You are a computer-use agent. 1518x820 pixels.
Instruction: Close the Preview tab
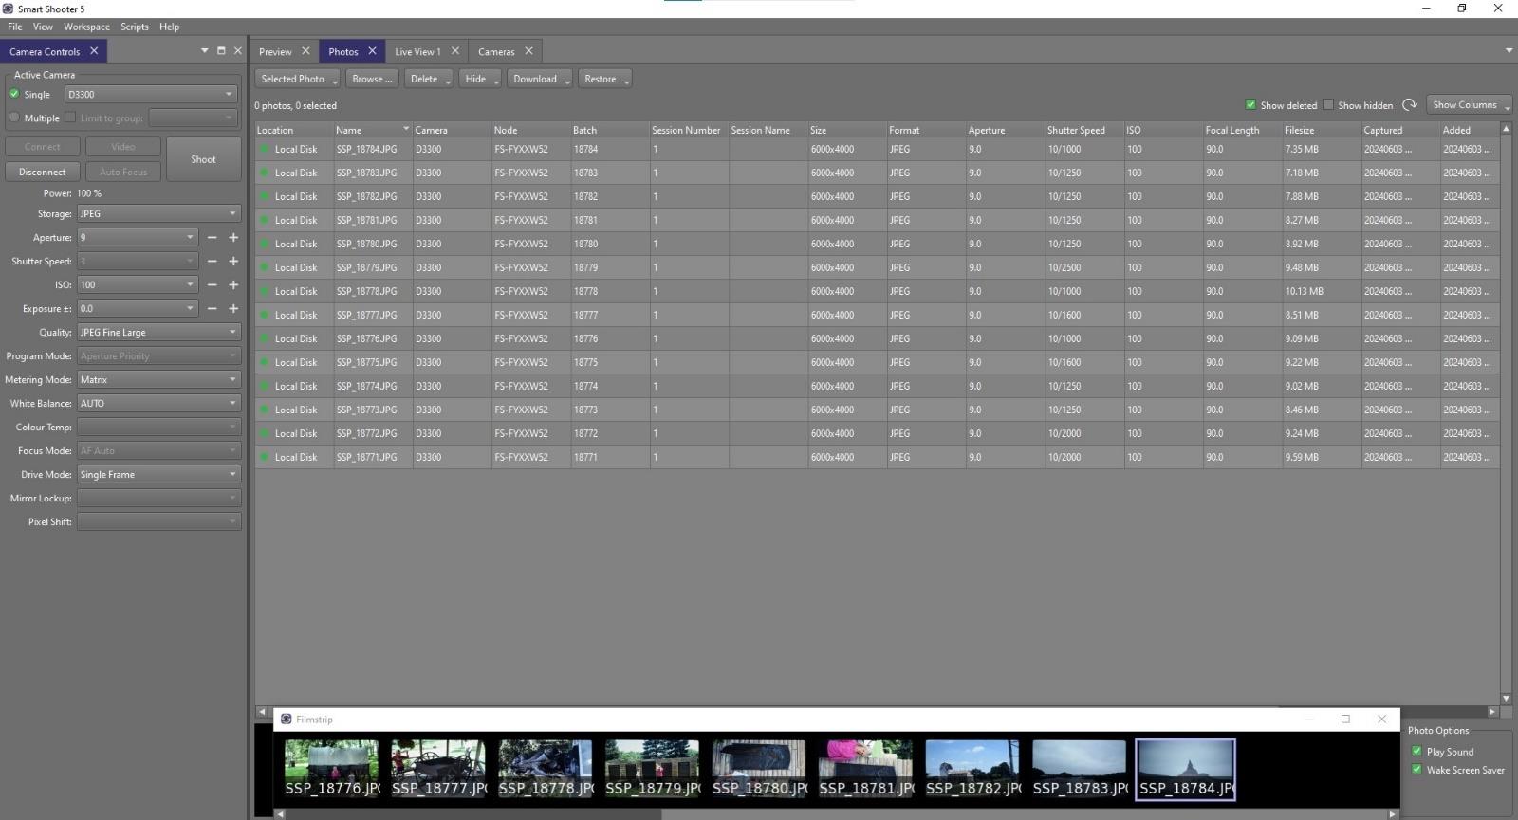305,51
